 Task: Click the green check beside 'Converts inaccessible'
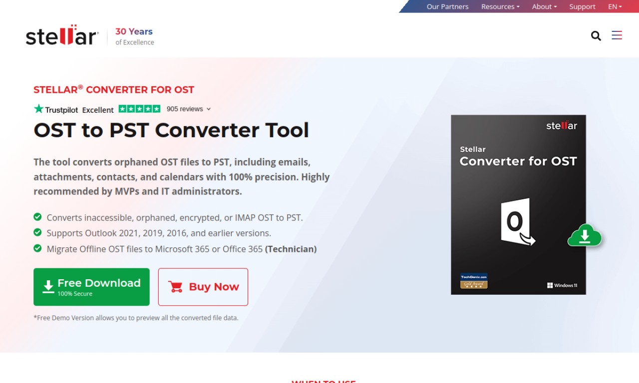point(37,217)
